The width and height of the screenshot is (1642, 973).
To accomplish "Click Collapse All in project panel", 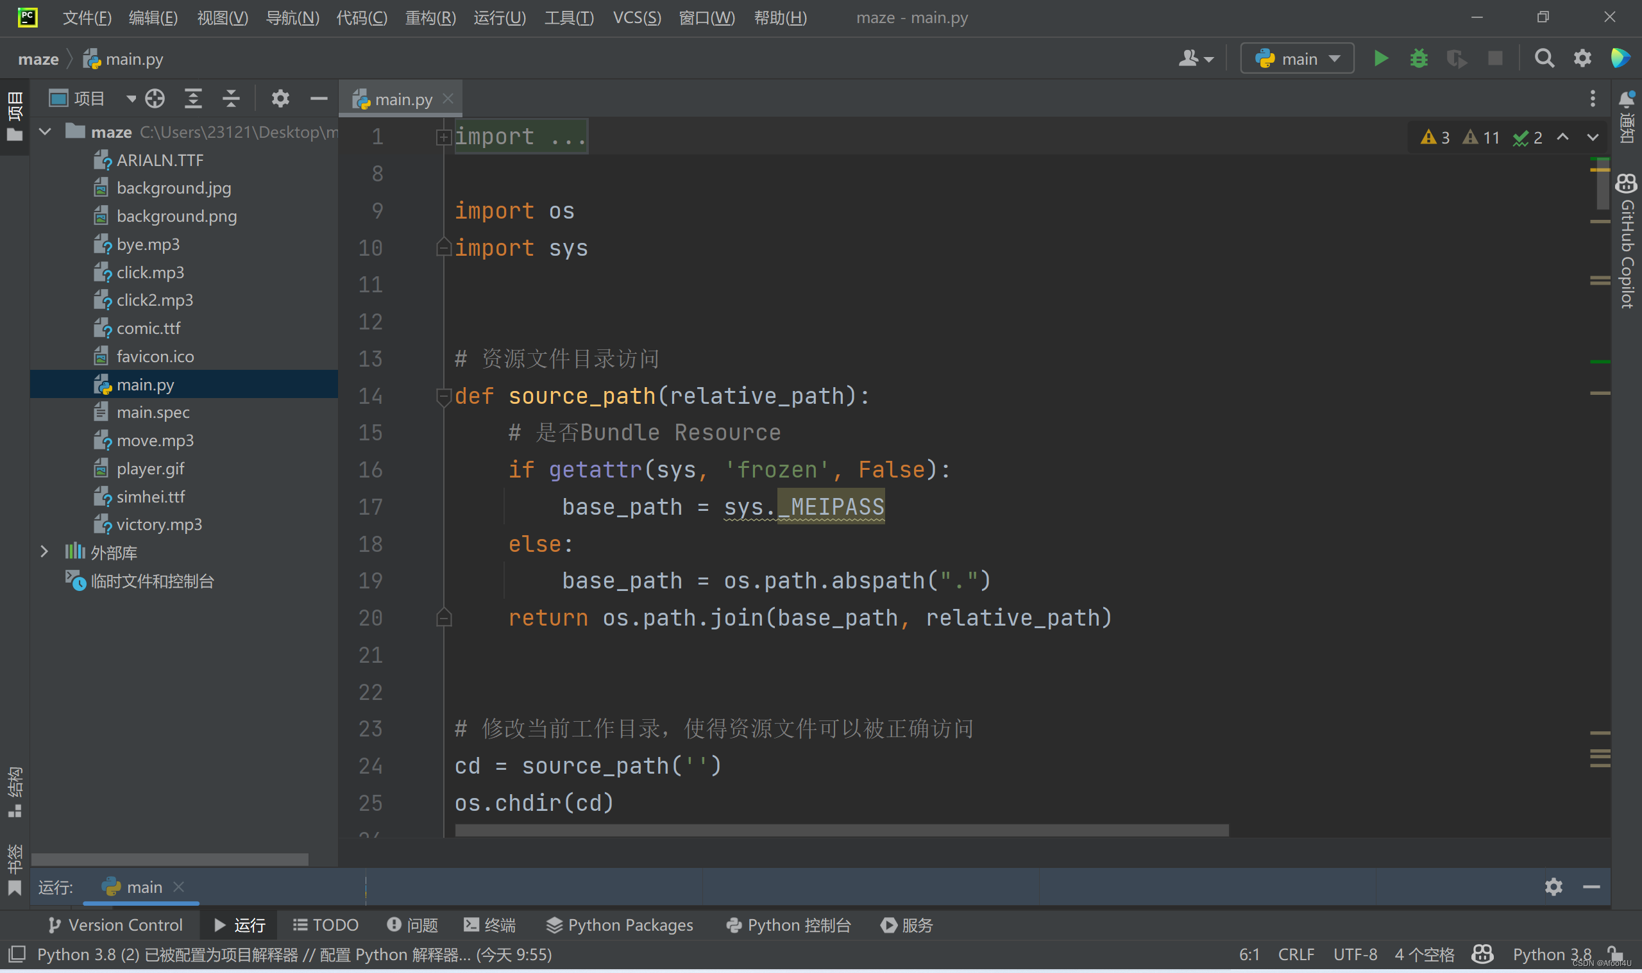I will (x=231, y=99).
